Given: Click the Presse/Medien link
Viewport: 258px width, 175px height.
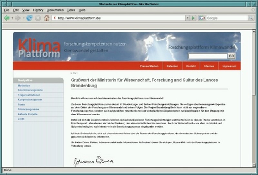Looking at the screenshot, I should 149,66.
